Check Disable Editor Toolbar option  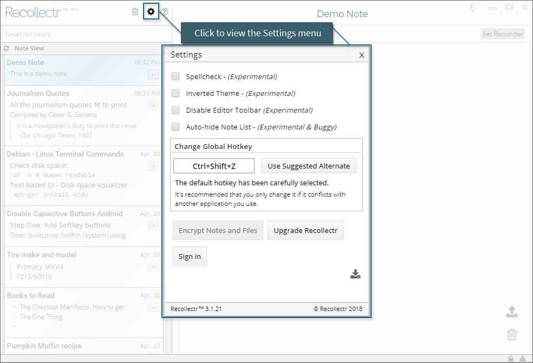[175, 110]
